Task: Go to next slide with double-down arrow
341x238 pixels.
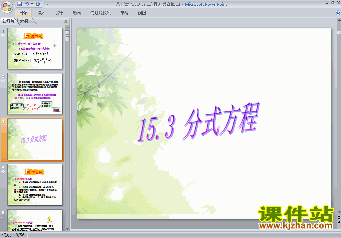Action: [x=339, y=222]
